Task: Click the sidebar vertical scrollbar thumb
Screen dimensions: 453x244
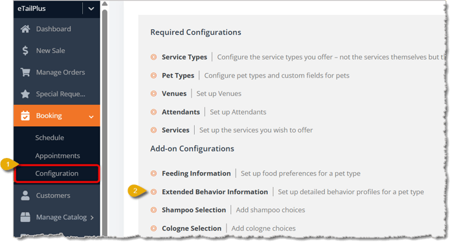Action: click(x=105, y=123)
